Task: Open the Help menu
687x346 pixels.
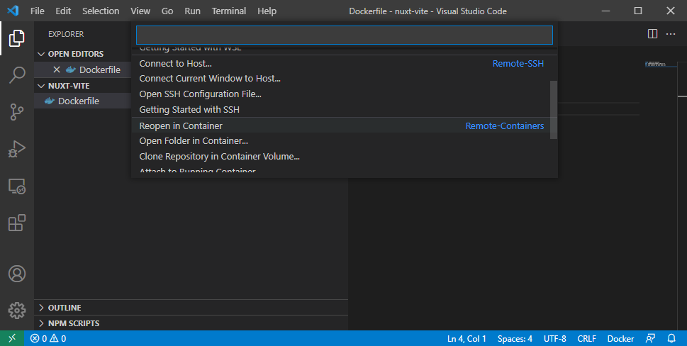Action: [267, 11]
